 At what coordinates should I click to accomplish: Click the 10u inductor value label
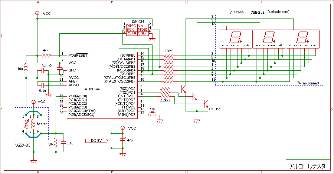[20, 68]
